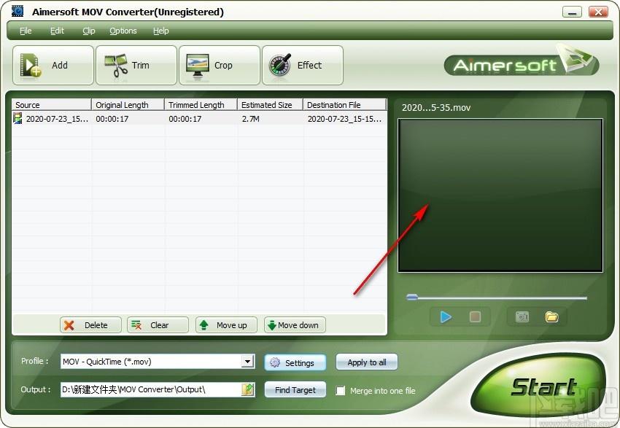620x428 pixels.
Task: Open the Options menu
Action: [123, 31]
